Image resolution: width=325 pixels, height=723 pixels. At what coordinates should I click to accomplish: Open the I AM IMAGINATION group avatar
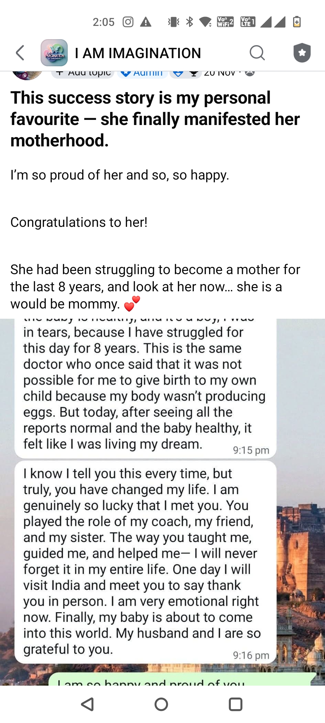[54, 53]
